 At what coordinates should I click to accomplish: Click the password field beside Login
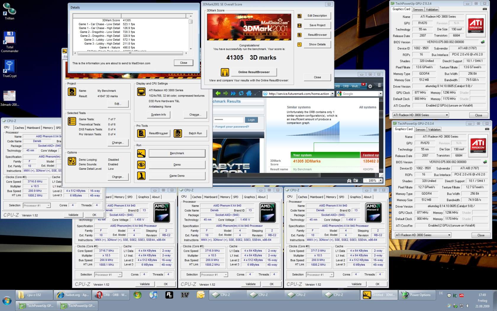[228, 120]
